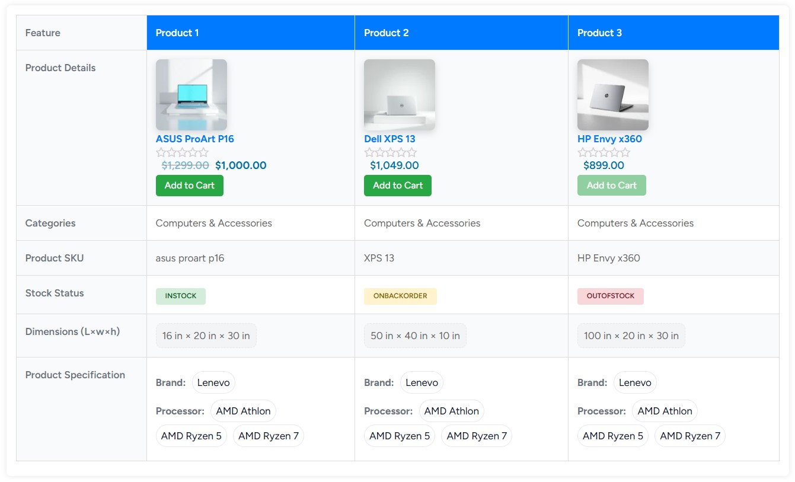
Task: Add ASUS ProArt P16 to the cart
Action: pos(189,185)
